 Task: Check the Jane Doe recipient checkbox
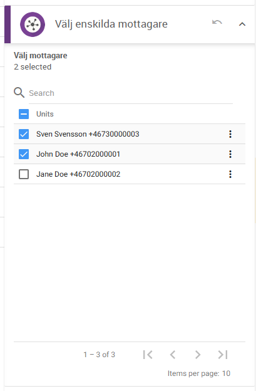[x=24, y=174]
